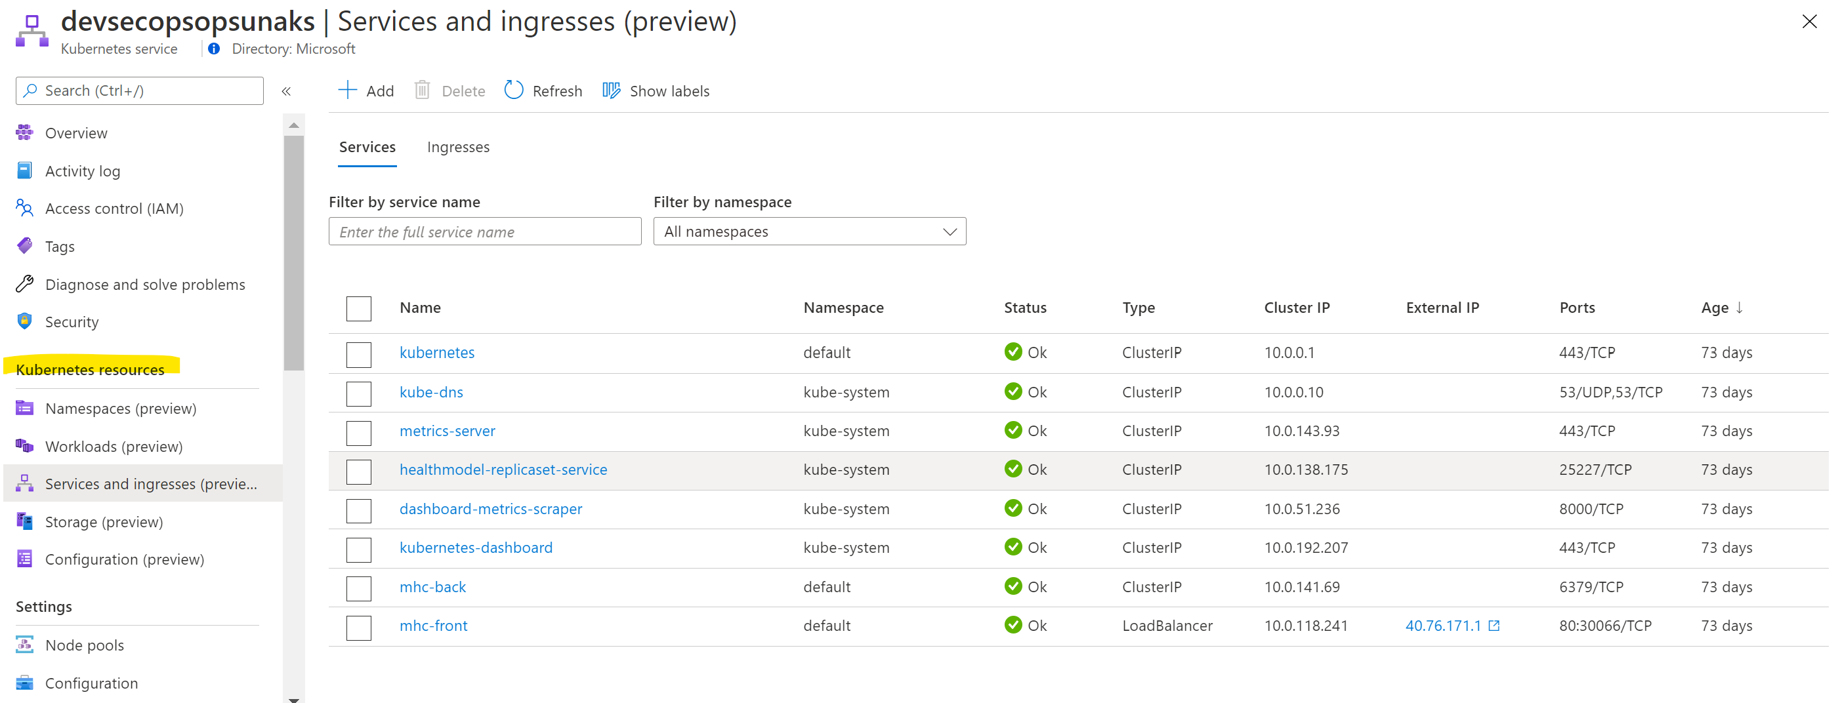Open the kube-dns service link
This screenshot has width=1838, height=703.
pyautogui.click(x=431, y=392)
